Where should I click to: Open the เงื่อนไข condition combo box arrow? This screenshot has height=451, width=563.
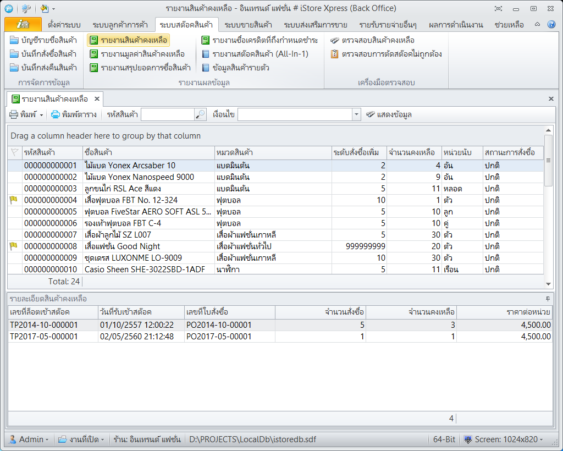pyautogui.click(x=356, y=114)
